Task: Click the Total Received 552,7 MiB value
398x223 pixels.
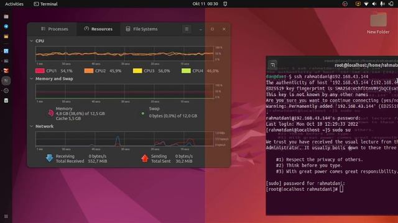Action: [98, 161]
